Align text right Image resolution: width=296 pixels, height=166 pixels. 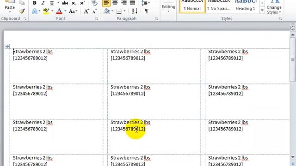(124, 3)
